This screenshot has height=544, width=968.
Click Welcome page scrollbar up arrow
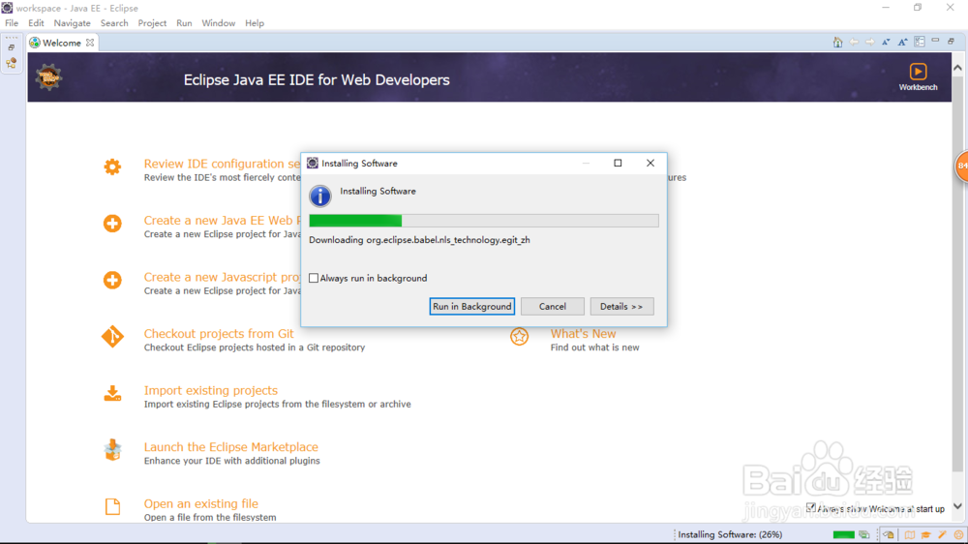[x=957, y=68]
